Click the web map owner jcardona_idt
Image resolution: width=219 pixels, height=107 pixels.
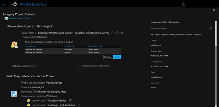pyautogui.click(x=37, y=87)
